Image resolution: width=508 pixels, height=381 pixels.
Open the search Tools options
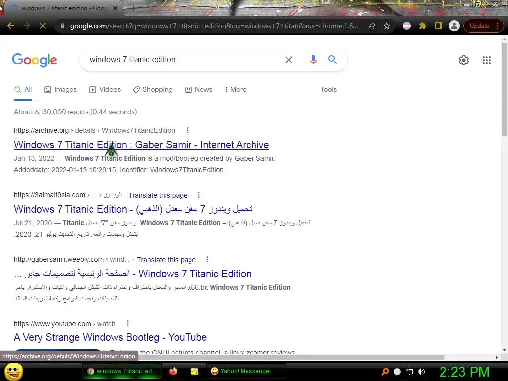328,90
